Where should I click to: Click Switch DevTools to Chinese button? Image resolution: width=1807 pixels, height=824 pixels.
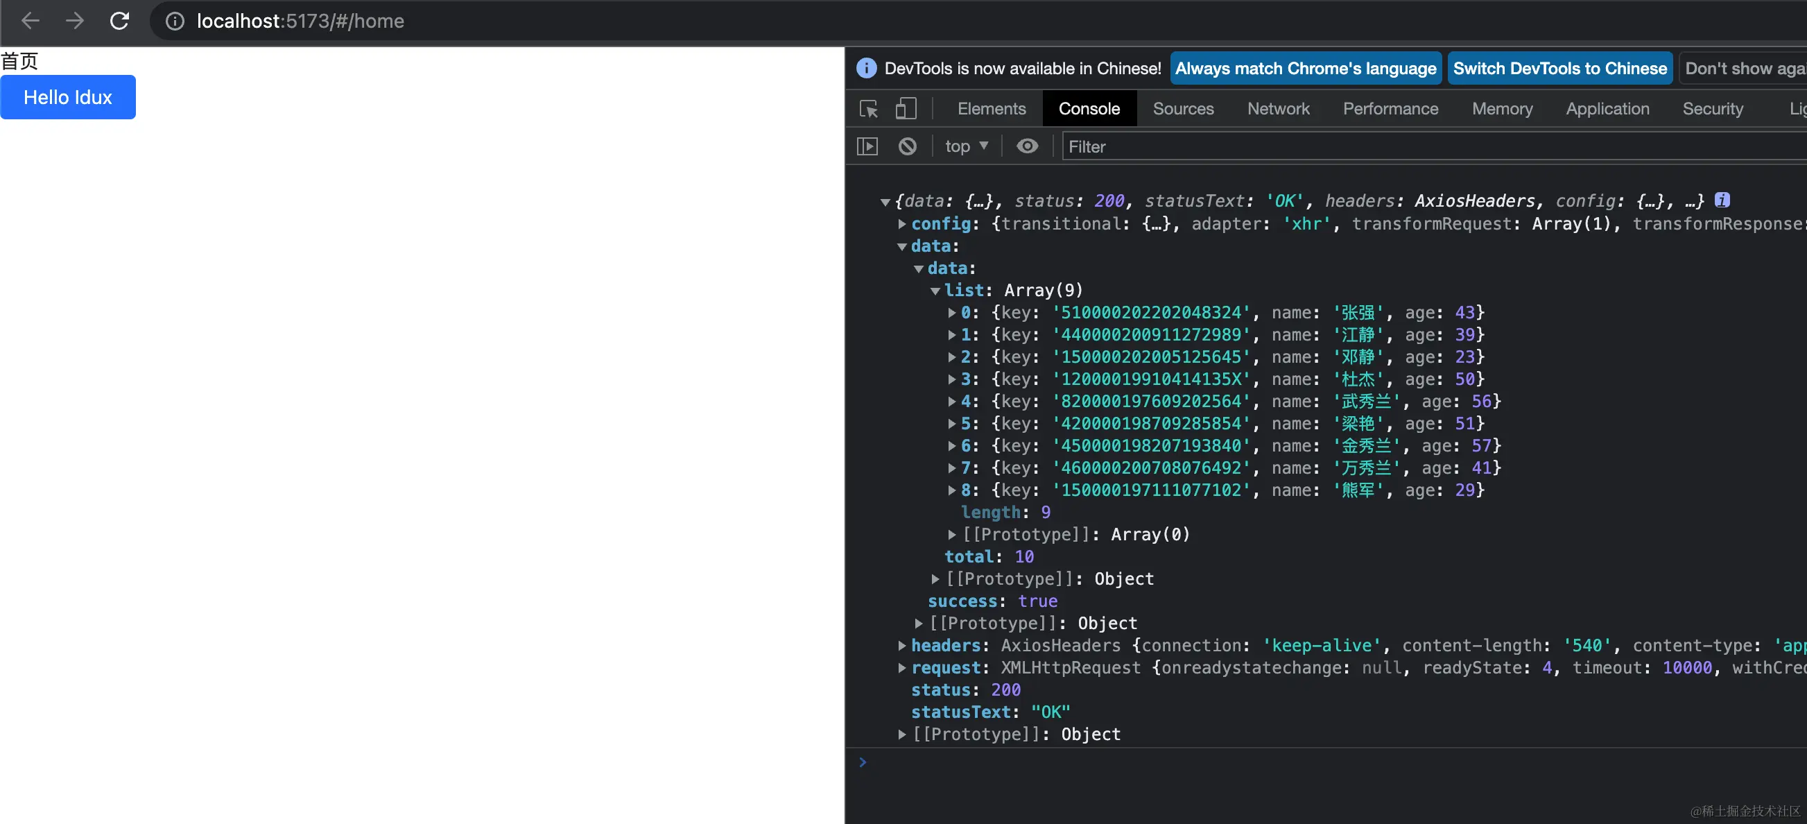(x=1559, y=68)
